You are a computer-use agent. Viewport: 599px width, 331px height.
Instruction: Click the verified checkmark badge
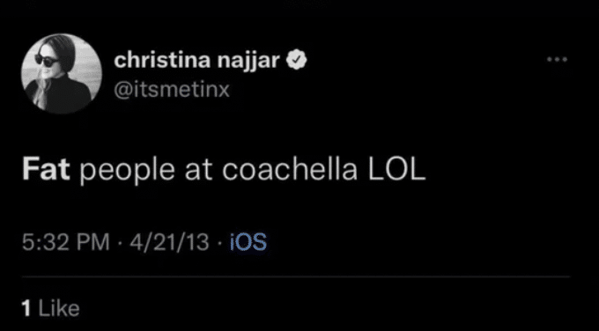tap(297, 61)
